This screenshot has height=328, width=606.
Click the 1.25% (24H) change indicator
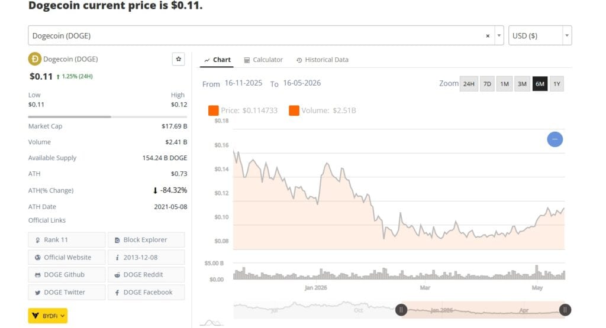click(x=74, y=76)
